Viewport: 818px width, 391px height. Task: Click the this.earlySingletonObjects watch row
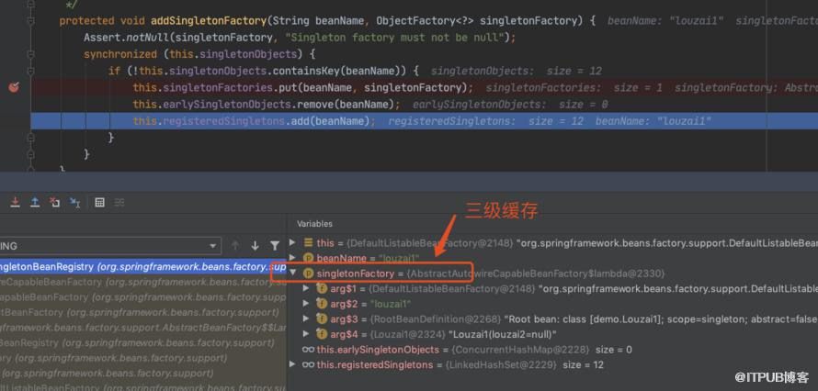point(553,350)
